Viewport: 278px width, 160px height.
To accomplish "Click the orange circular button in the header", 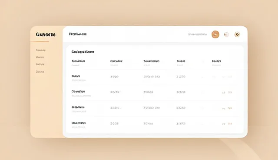I will tap(215, 34).
